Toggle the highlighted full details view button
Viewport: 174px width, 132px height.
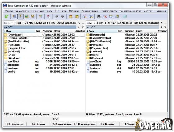[x=21, y=16]
